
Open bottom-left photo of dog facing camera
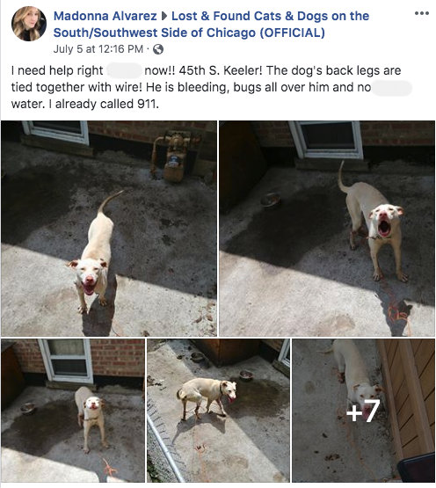coord(73,411)
